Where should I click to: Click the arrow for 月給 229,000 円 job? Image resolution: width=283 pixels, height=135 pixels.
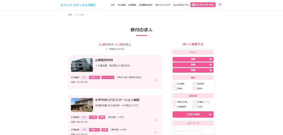pos(155,132)
